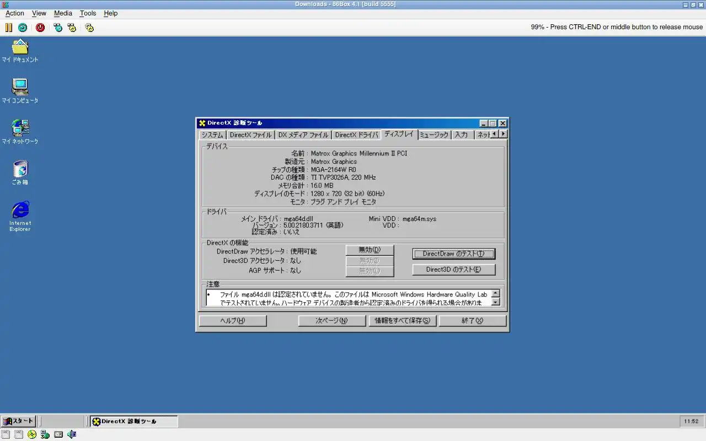Open the スタート start menu
Image resolution: width=706 pixels, height=441 pixels.
tap(18, 421)
